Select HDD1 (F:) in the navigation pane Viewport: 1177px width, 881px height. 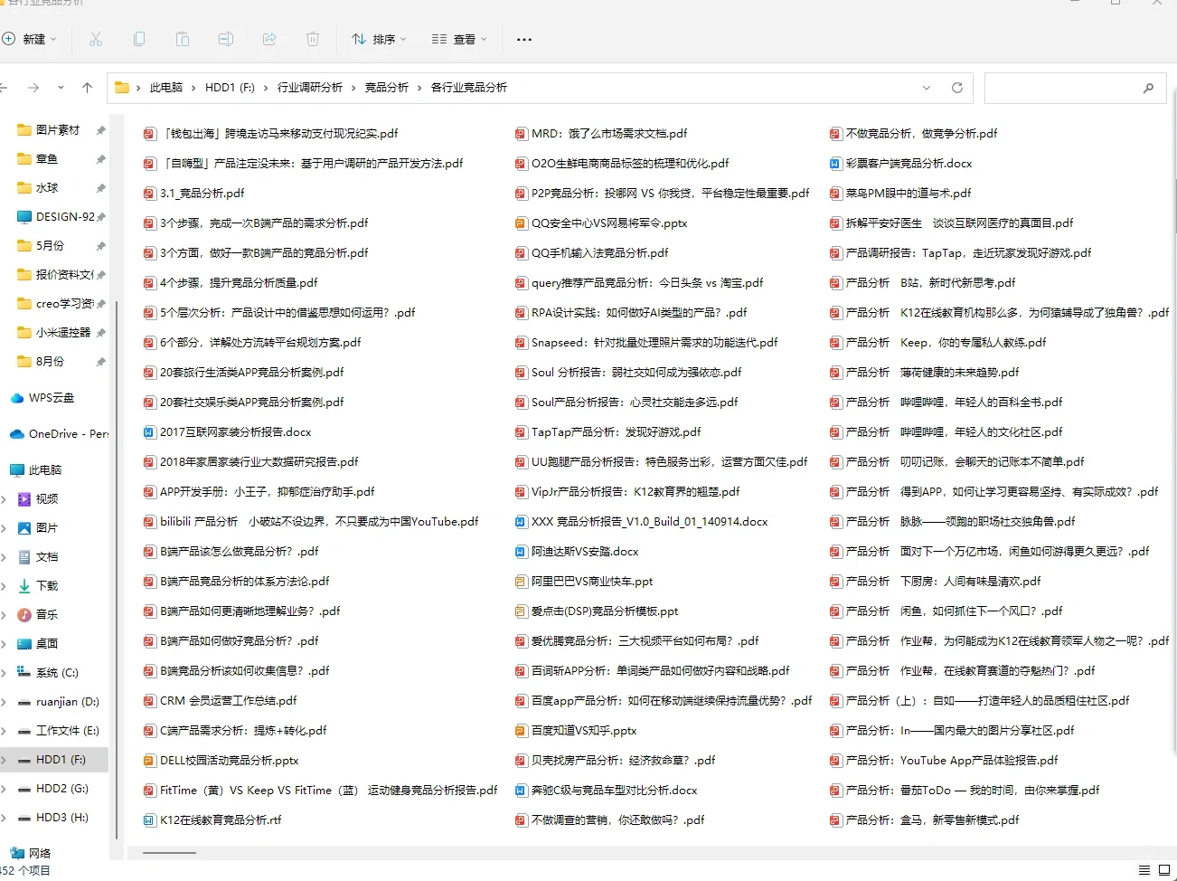(x=54, y=760)
